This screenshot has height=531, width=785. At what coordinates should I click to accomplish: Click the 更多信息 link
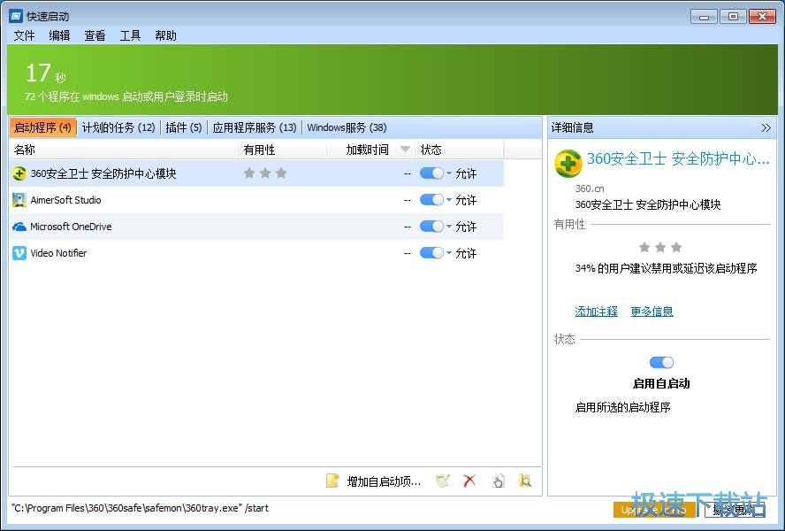(x=652, y=312)
